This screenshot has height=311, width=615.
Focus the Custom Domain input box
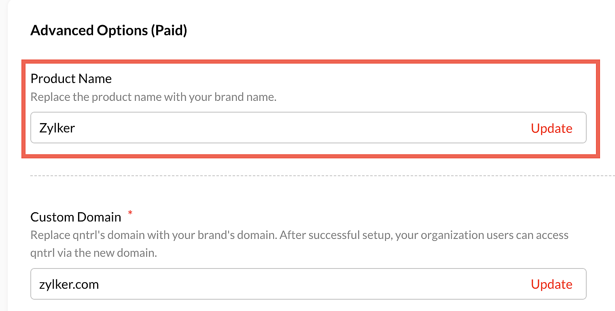coord(283,284)
